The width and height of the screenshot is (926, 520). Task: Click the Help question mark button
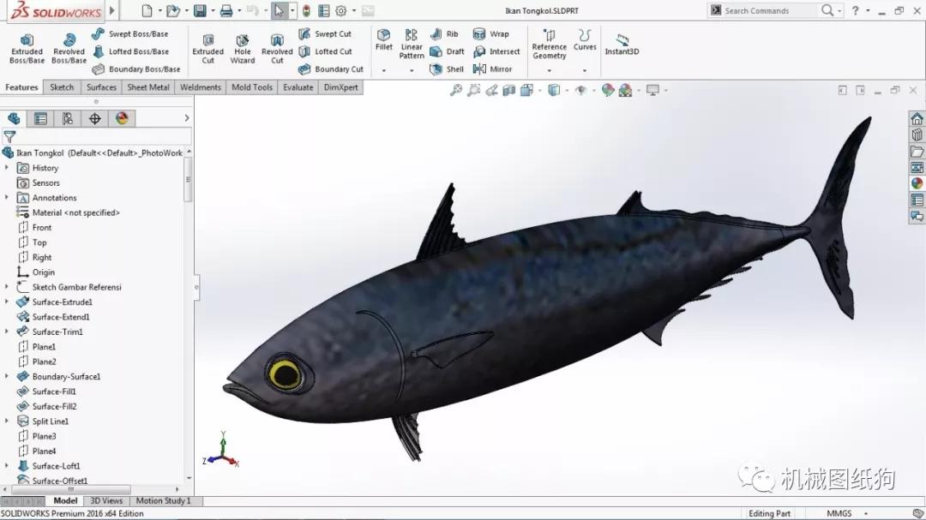(x=856, y=10)
